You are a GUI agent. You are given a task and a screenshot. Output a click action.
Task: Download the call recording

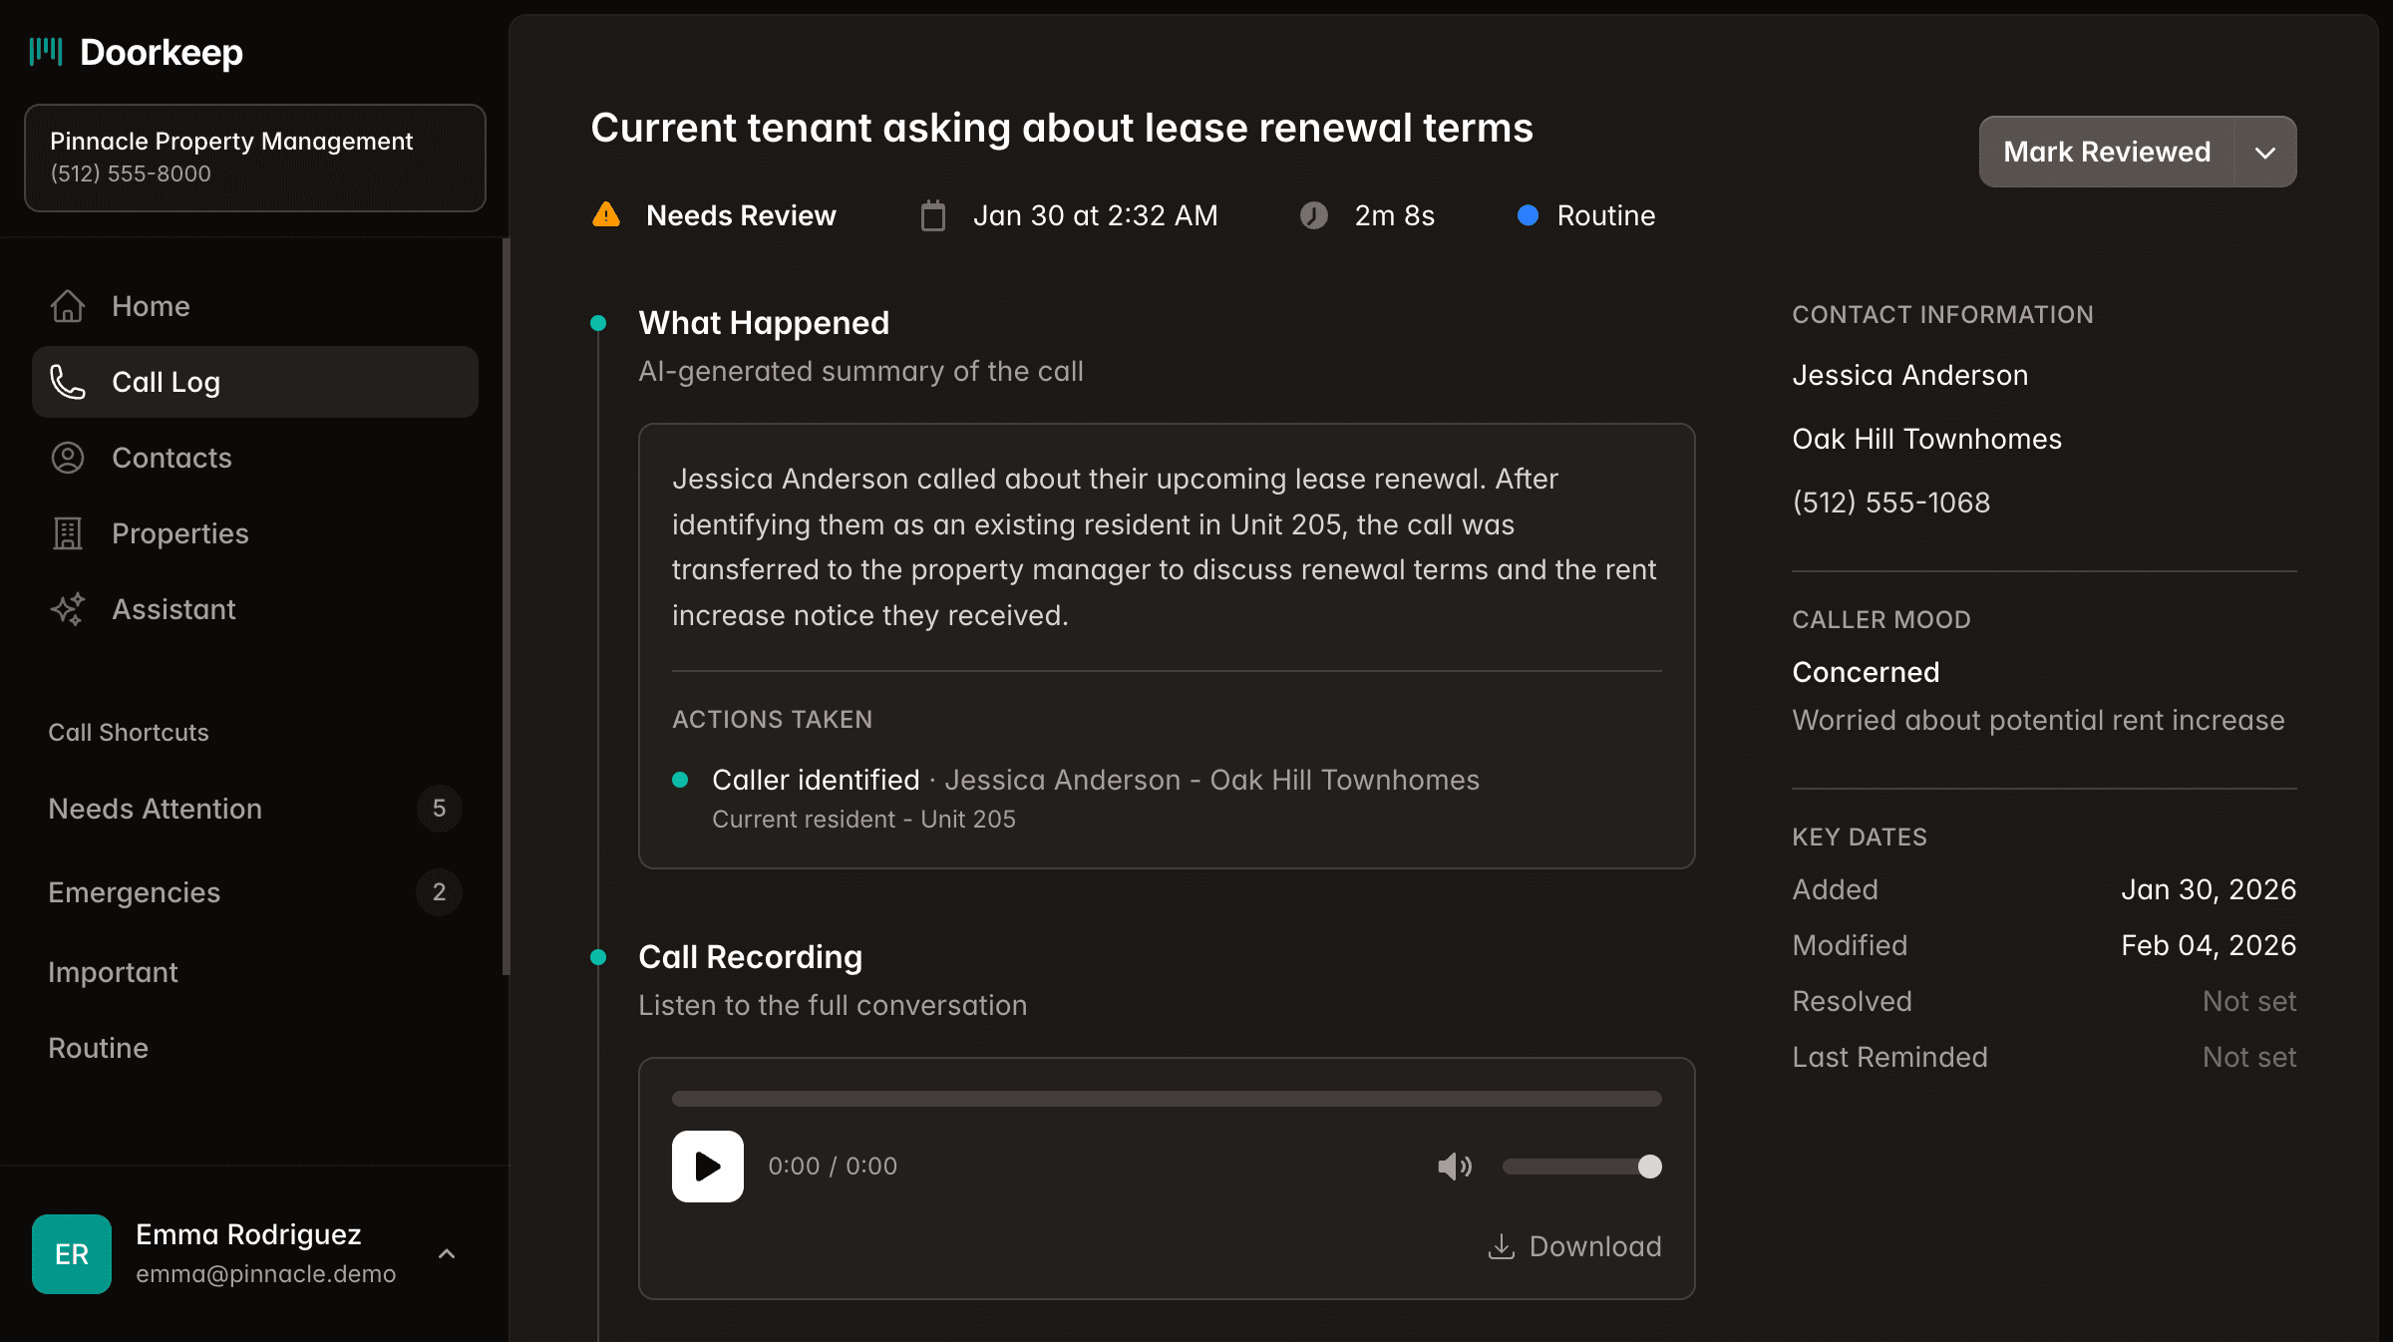[x=1573, y=1246]
